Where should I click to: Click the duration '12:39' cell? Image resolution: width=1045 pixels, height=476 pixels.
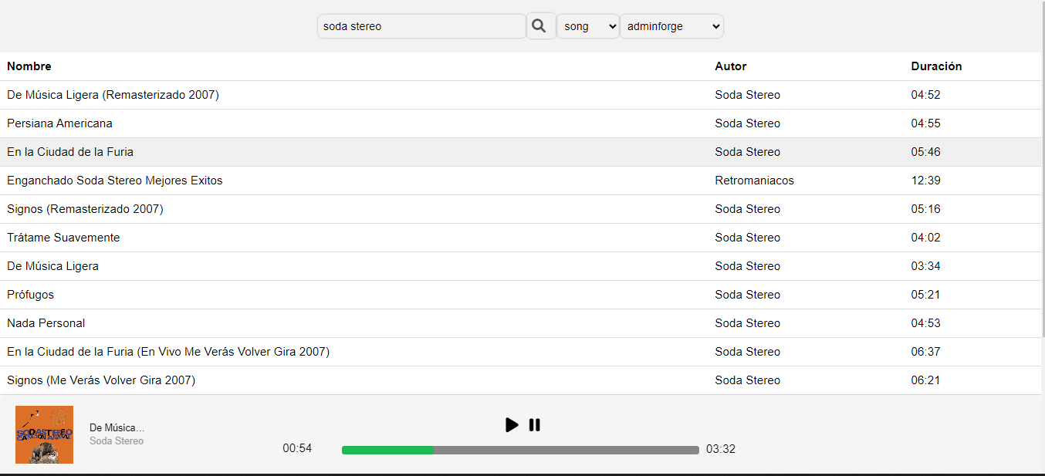pyautogui.click(x=925, y=181)
